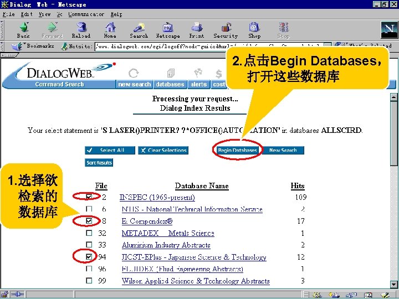Open the NTIS National Technical Information link

(x=192, y=209)
